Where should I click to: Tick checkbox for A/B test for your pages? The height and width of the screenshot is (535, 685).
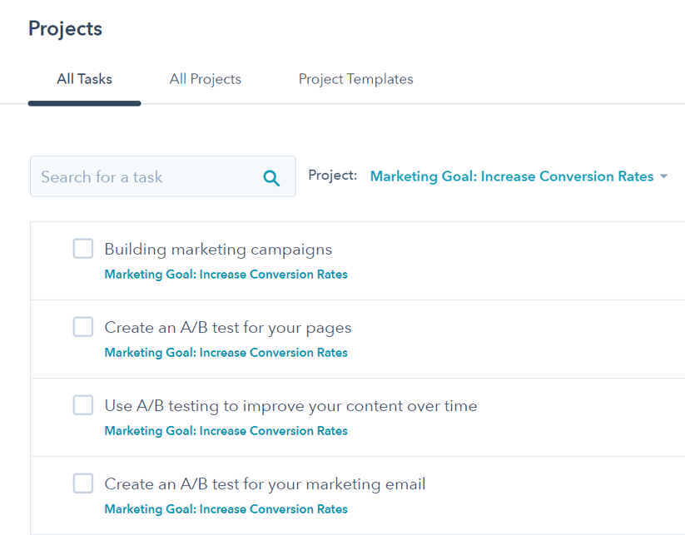pos(83,327)
